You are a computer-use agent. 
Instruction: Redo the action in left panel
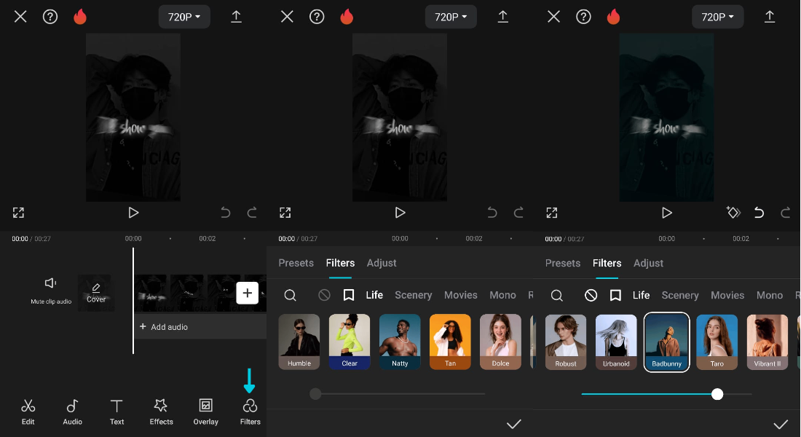(x=252, y=213)
